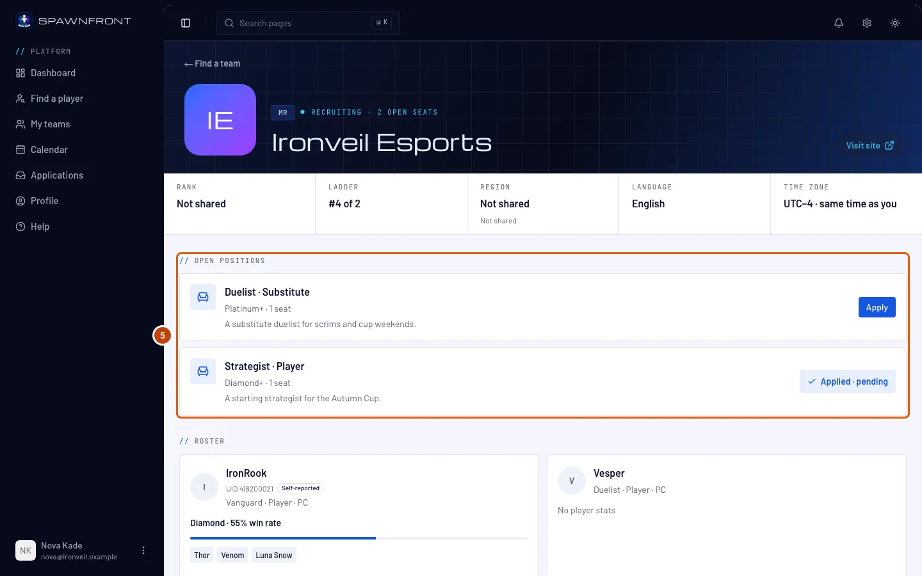Viewport: 922px width, 576px height.
Task: Click the NK user avatar
Action: (x=26, y=550)
